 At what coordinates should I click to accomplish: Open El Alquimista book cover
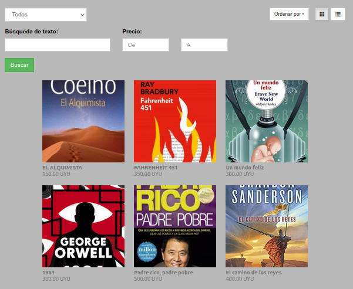[83, 121]
